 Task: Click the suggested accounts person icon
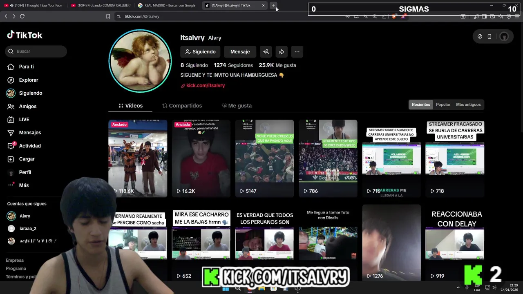[266, 52]
